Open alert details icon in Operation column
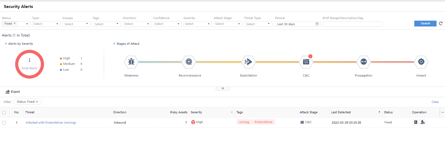This screenshot has width=445, height=144. click(x=415, y=122)
